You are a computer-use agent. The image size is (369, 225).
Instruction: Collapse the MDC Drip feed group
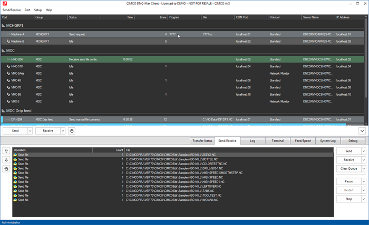pos(4,110)
